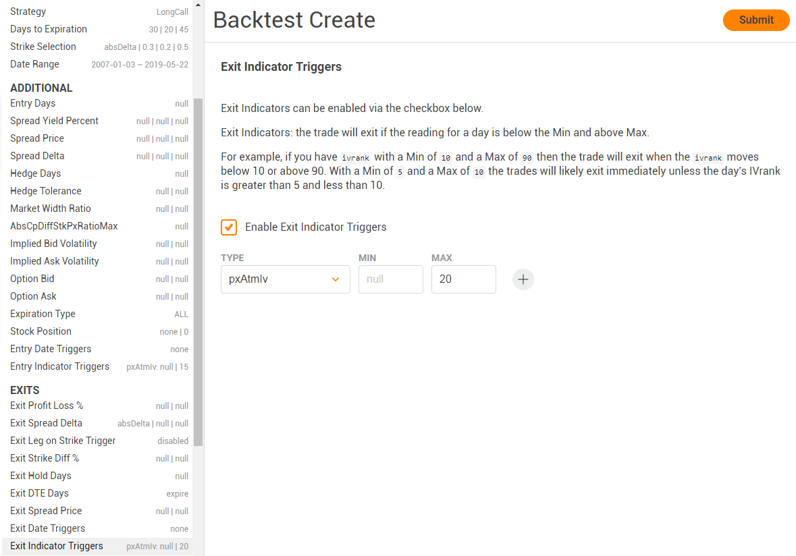Image resolution: width=796 pixels, height=556 pixels.
Task: Click the 'ALL' Expiration Type value
Action: click(x=181, y=314)
